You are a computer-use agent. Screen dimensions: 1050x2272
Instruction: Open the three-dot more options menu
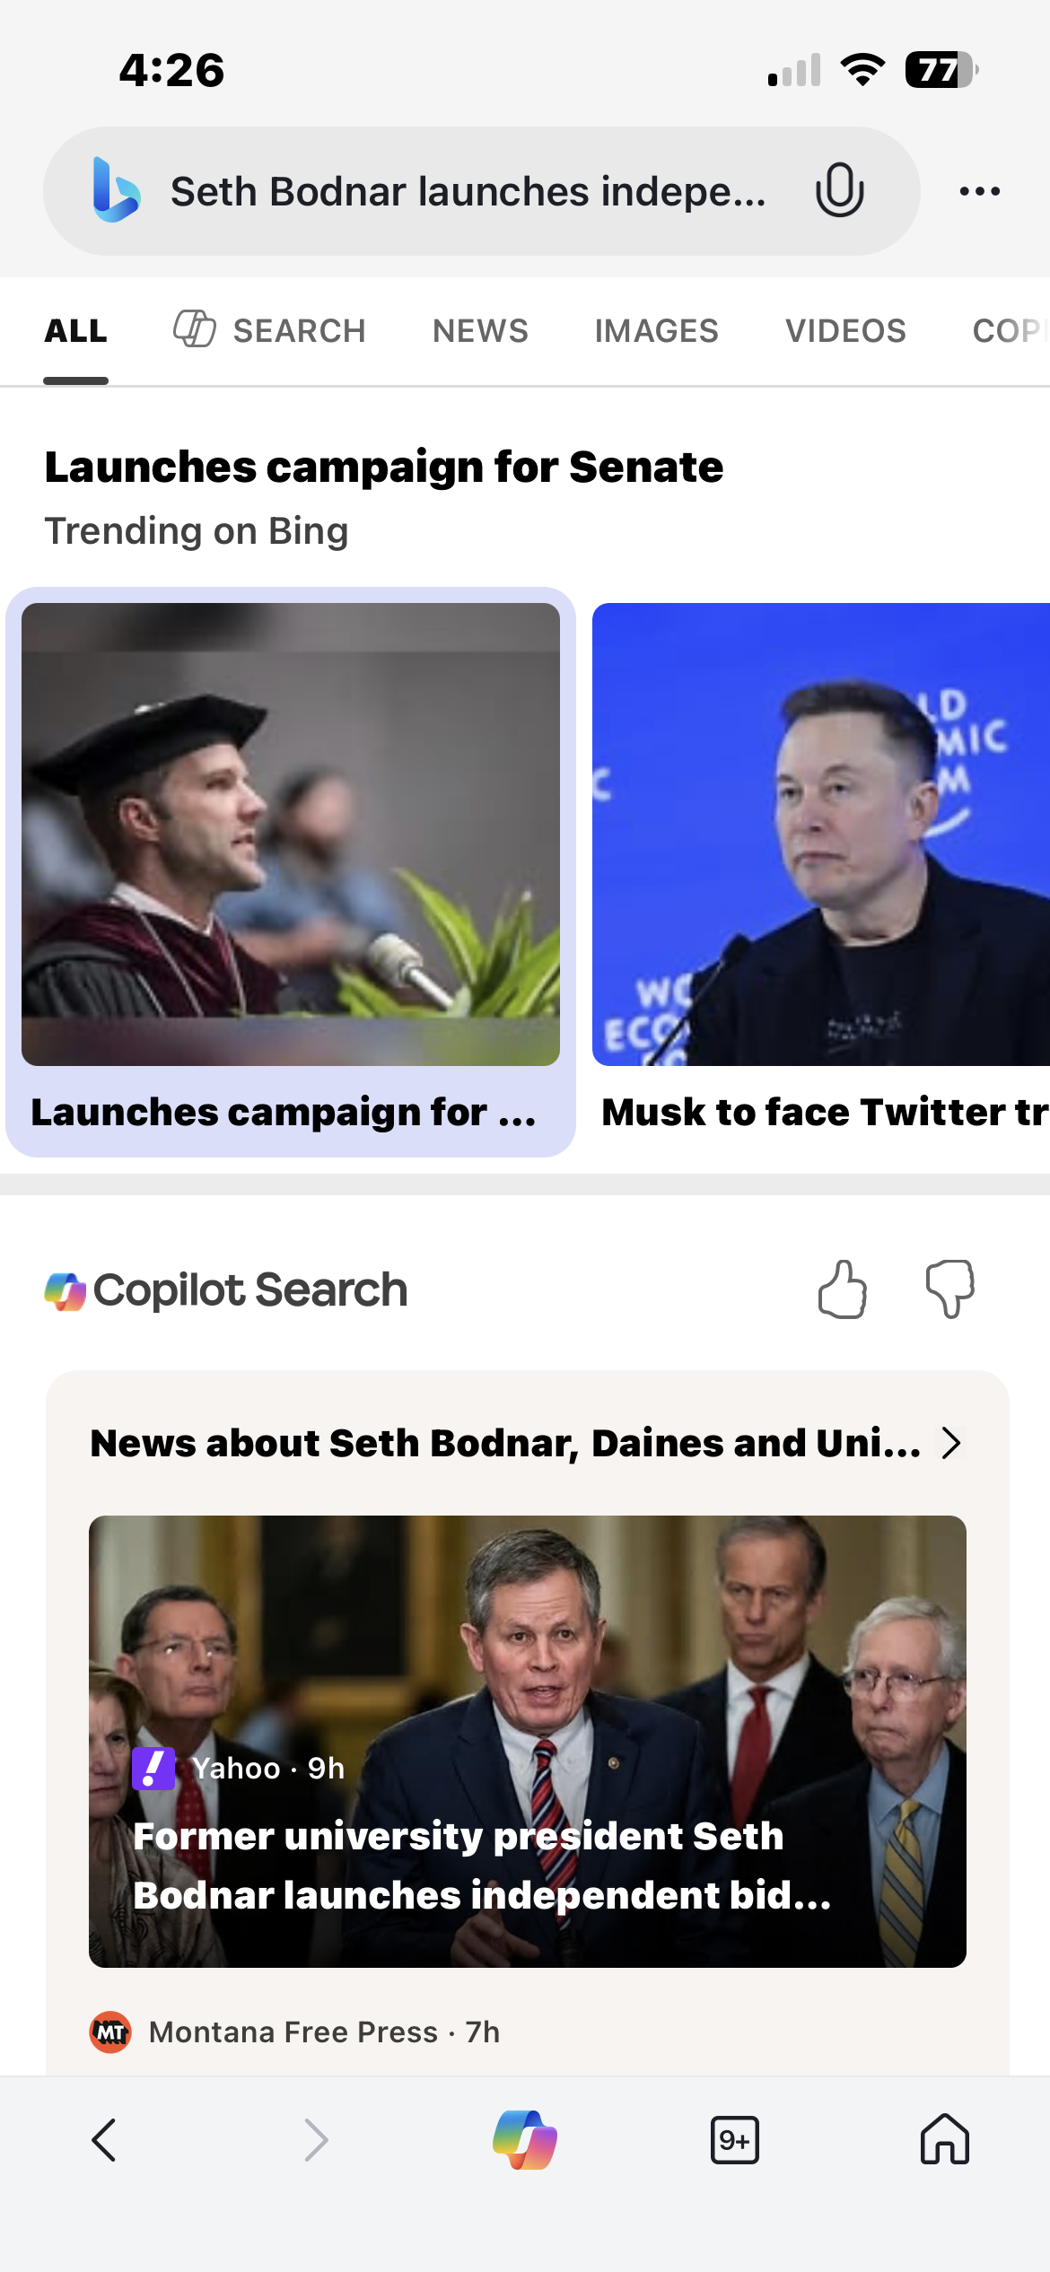point(979,191)
